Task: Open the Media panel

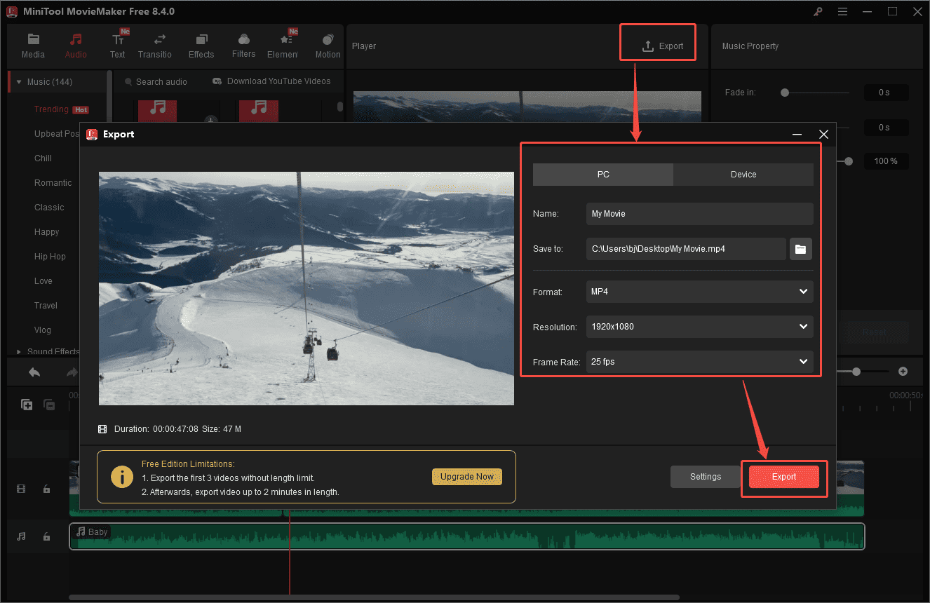Action: [x=33, y=45]
